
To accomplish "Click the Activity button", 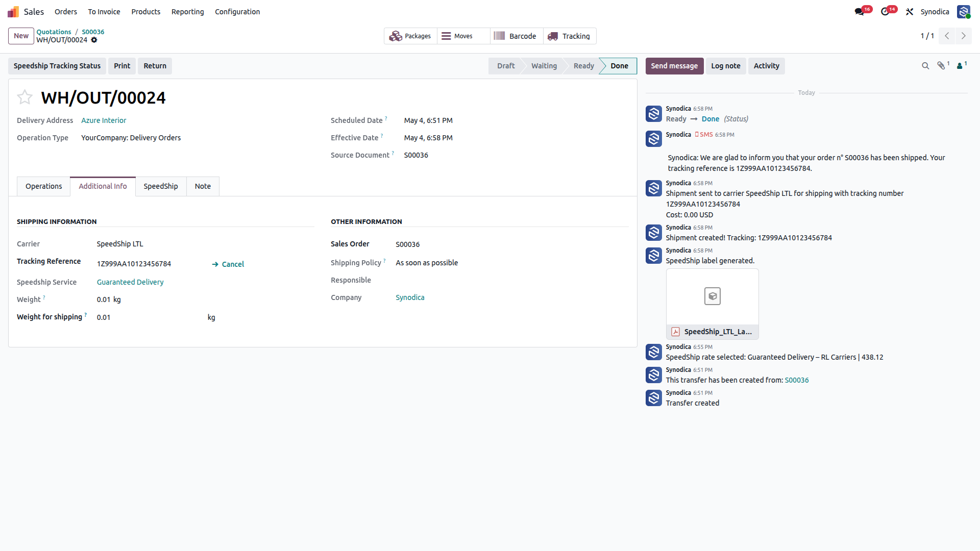I will [767, 66].
